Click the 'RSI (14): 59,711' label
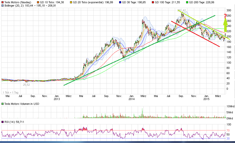Screen dimensions: 235x143 point(14,122)
